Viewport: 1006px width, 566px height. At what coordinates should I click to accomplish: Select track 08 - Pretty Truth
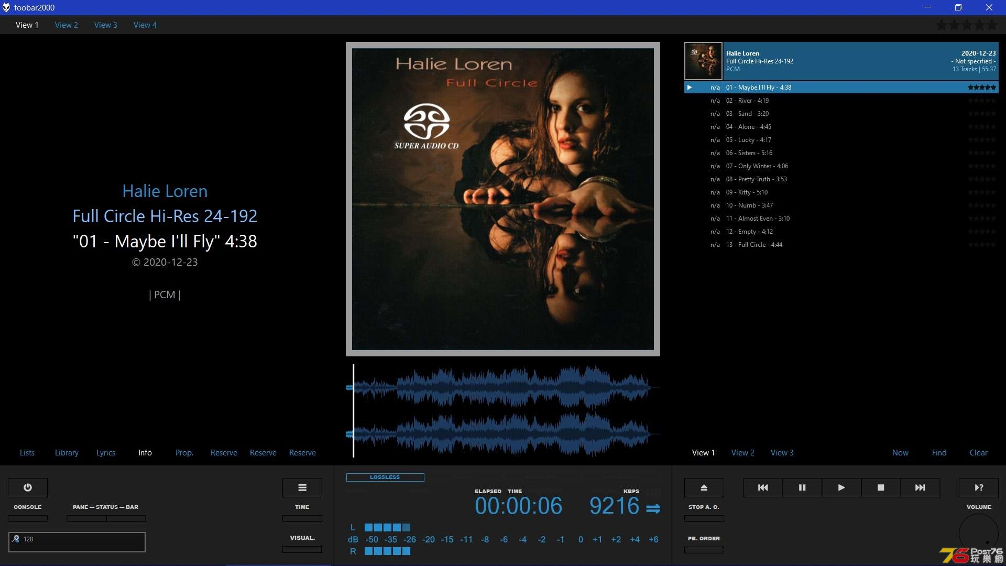[x=841, y=179]
